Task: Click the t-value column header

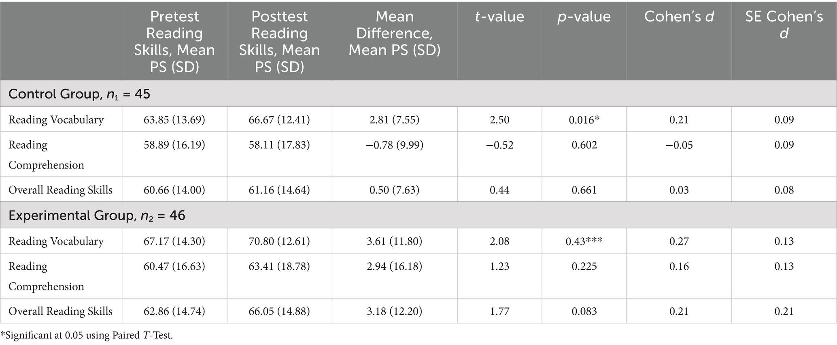Action: point(499,17)
